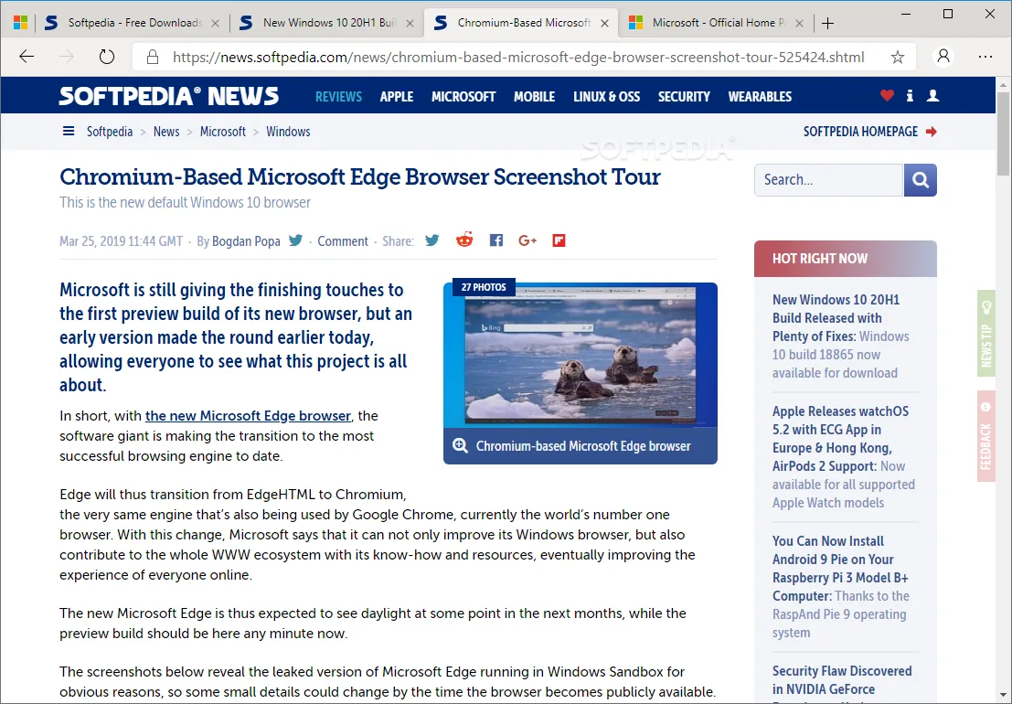Follow 'the new Microsoft Edge browser' link

(248, 416)
